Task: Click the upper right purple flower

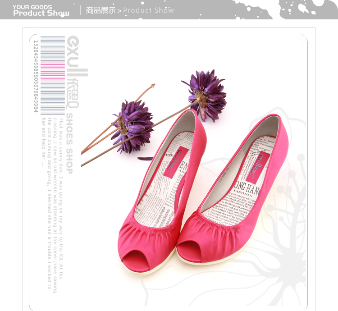Action: (206, 94)
